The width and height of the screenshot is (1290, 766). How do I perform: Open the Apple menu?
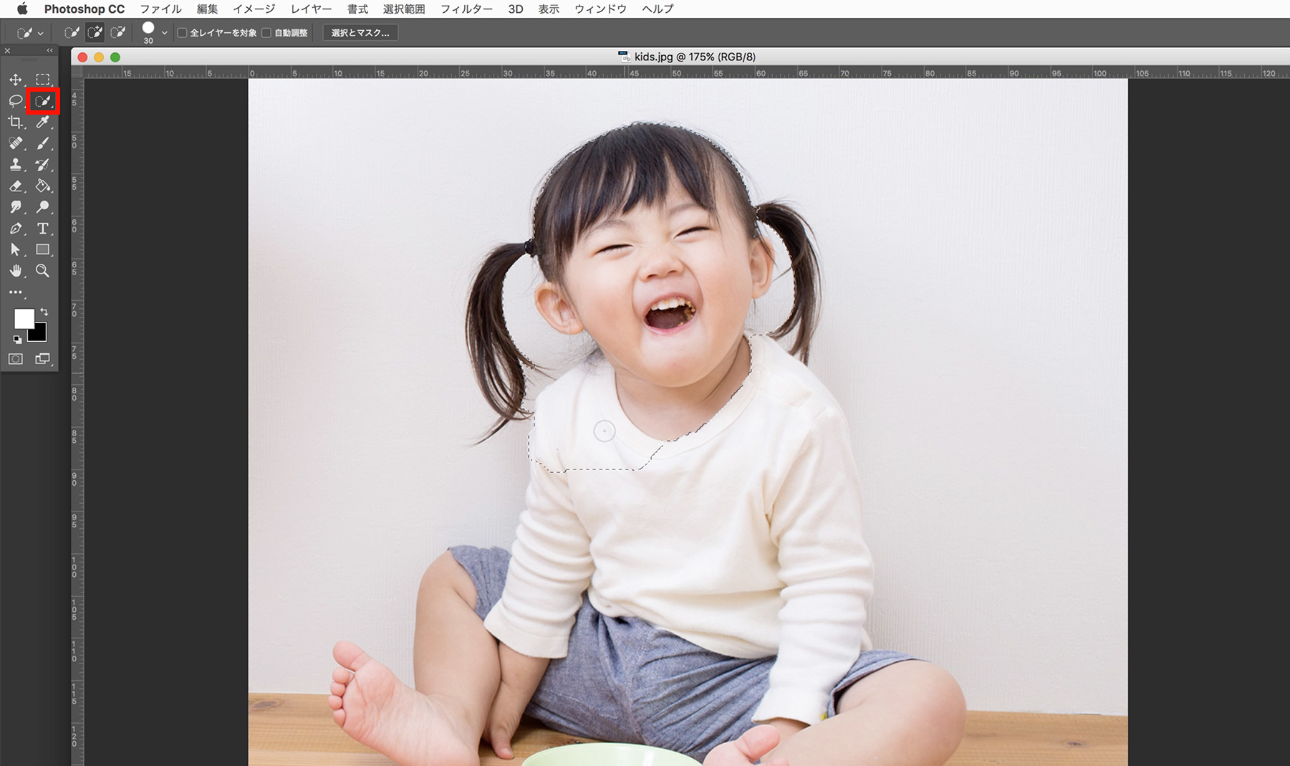22,9
